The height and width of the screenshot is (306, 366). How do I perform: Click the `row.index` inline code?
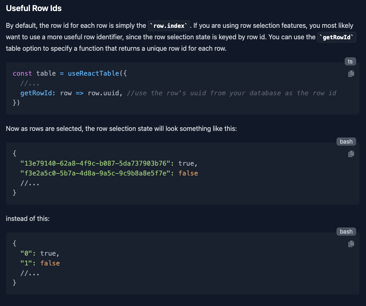tap(169, 26)
